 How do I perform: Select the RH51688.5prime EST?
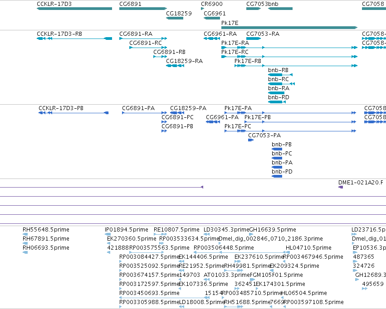click(234, 307)
